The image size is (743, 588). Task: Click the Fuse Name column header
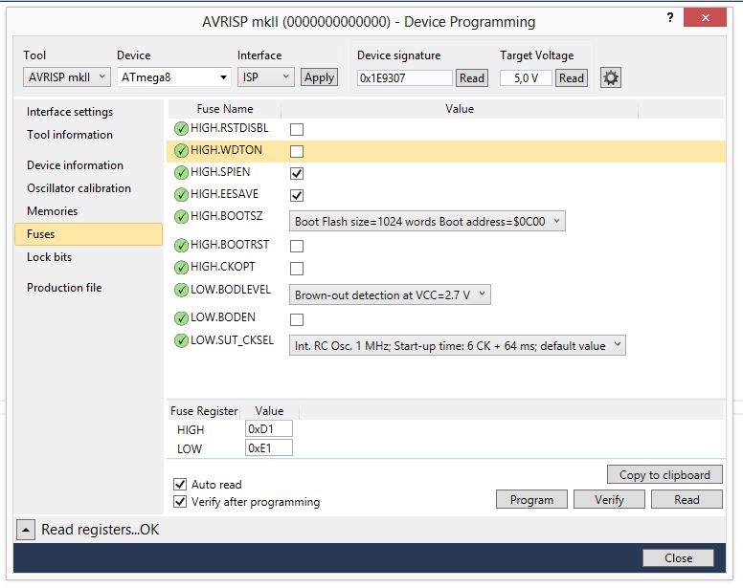click(225, 109)
